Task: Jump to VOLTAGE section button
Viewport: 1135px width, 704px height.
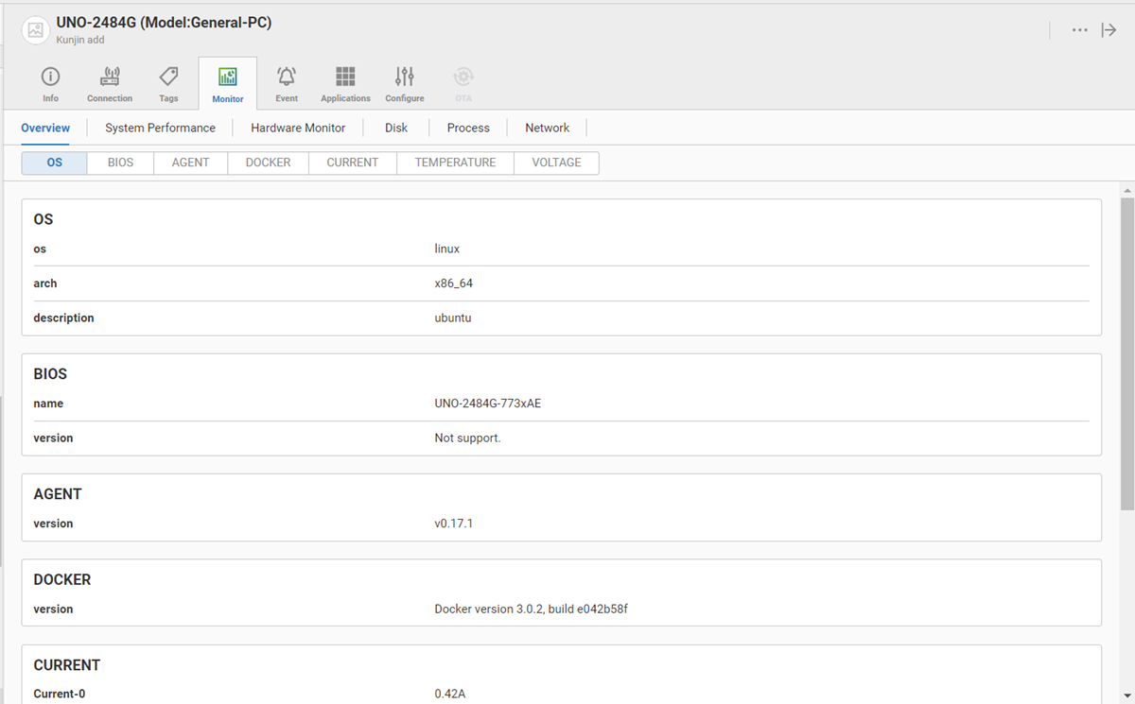Action: click(556, 163)
